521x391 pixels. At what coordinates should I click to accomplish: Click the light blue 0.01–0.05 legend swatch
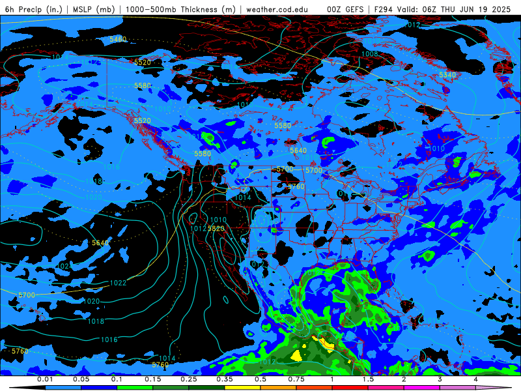[63, 388]
